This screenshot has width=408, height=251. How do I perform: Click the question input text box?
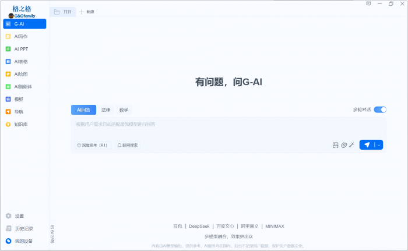[227, 128]
